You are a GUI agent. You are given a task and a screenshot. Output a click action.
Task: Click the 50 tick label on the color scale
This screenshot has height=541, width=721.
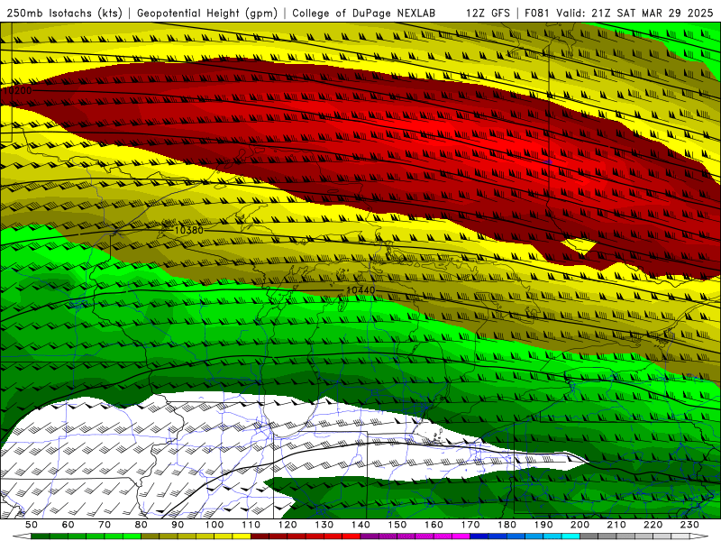(x=32, y=525)
